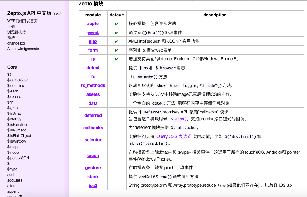
Task: Open the gesture module page
Action: [93, 168]
